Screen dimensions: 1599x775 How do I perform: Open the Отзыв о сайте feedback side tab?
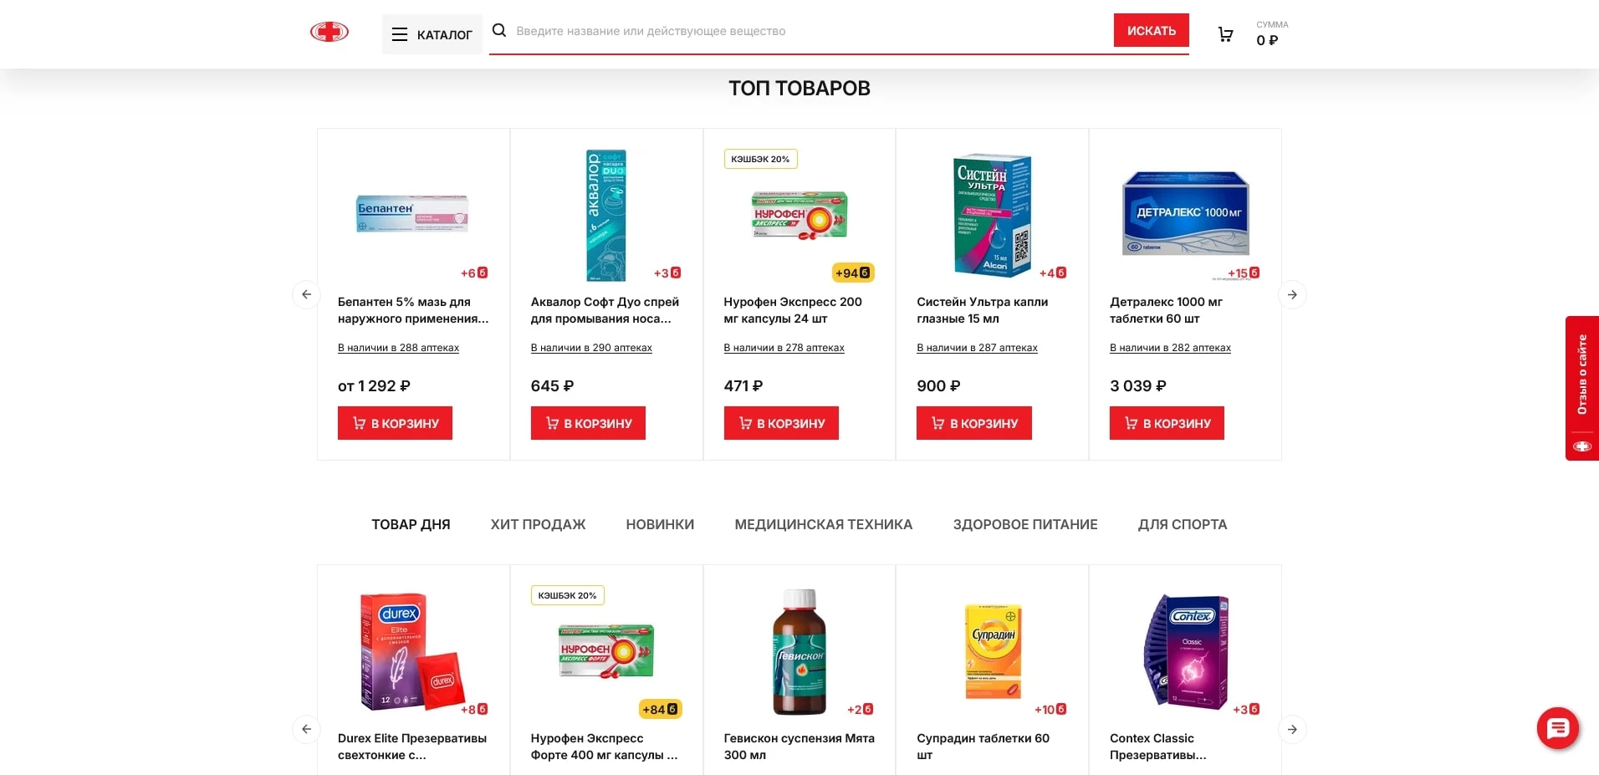pos(1581,388)
